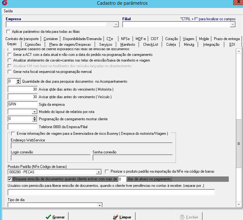The image size is (243, 220).
Task: Select the EDI tab
Action: [232, 45]
